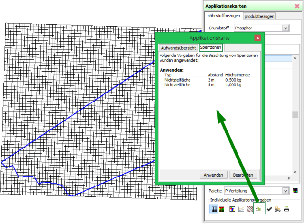Image resolution: width=304 pixels, height=223 pixels.
Task: Open Sperrzonen via green-highlighted icon
Action: [259, 209]
